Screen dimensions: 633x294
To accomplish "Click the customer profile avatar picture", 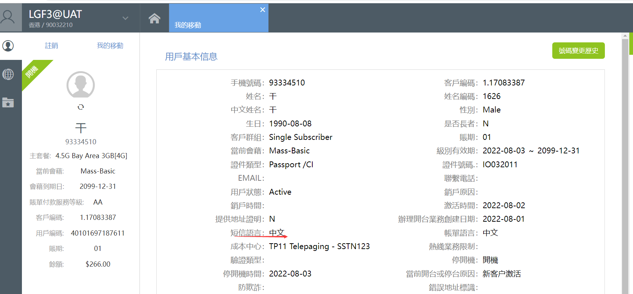I will (81, 85).
